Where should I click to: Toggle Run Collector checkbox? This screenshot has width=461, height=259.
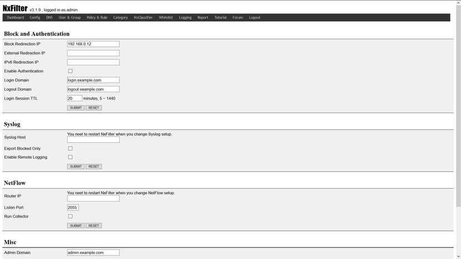tap(70, 216)
